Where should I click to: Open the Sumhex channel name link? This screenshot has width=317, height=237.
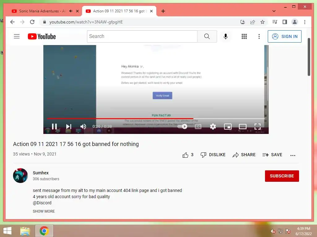click(41, 173)
